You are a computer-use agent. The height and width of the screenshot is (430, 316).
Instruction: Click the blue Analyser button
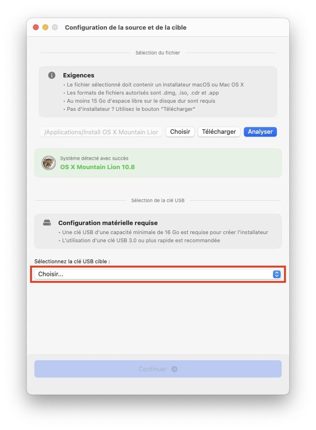tap(260, 132)
